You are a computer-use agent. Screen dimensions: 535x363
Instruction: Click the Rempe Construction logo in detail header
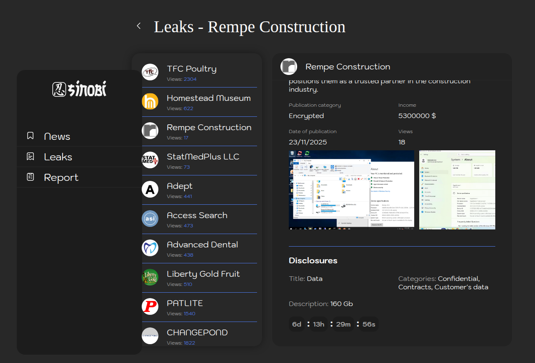coord(289,67)
